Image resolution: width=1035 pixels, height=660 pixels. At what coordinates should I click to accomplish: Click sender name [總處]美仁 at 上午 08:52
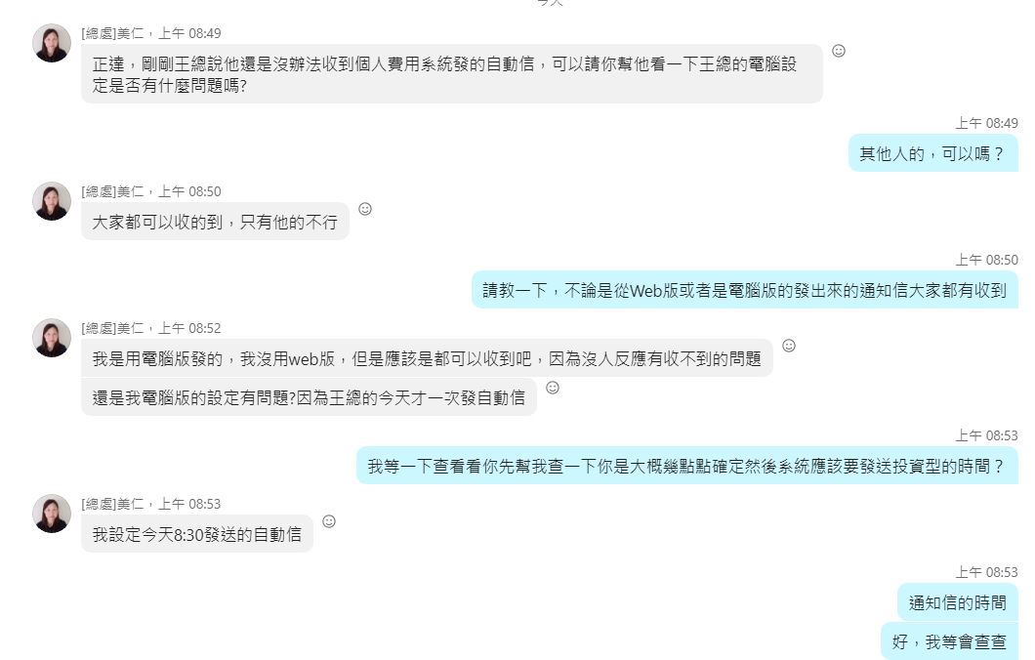(113, 328)
